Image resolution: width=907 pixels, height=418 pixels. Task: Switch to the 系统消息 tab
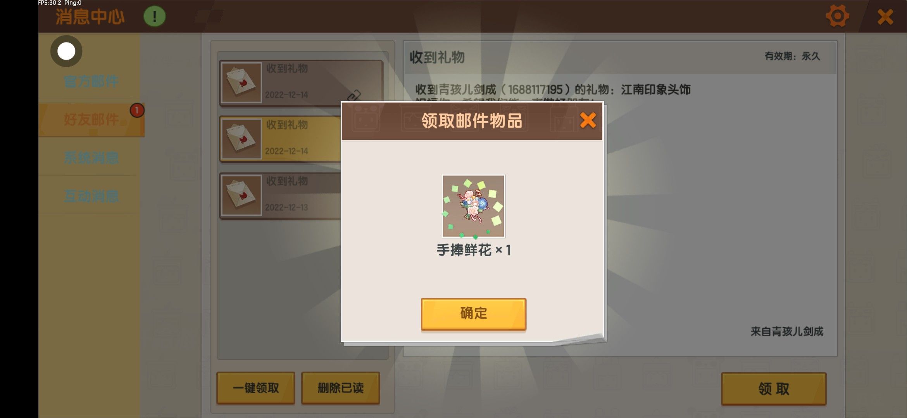click(x=91, y=158)
